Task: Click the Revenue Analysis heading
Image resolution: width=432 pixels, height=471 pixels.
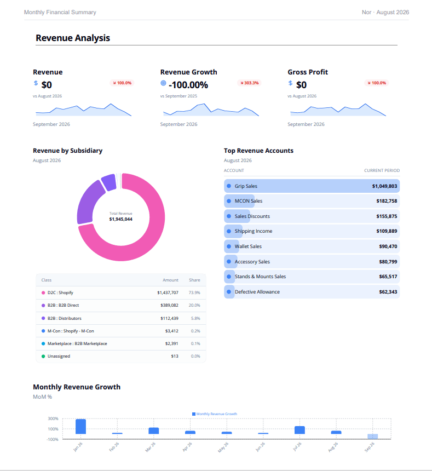Action: point(73,38)
